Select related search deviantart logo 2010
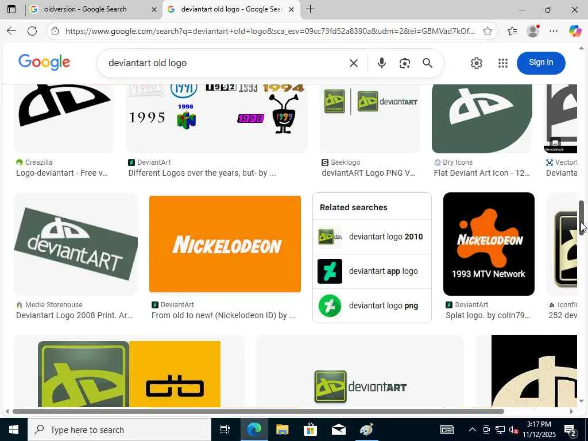Image resolution: width=588 pixels, height=441 pixels. 372,237
